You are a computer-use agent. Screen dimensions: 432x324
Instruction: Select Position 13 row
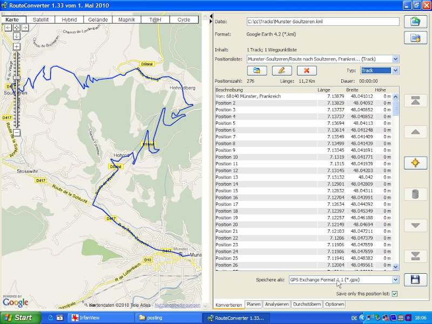click(x=303, y=177)
